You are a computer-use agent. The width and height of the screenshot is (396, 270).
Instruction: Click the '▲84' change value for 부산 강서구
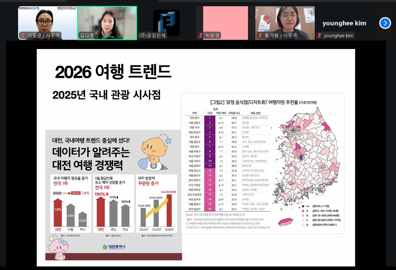click(221, 200)
